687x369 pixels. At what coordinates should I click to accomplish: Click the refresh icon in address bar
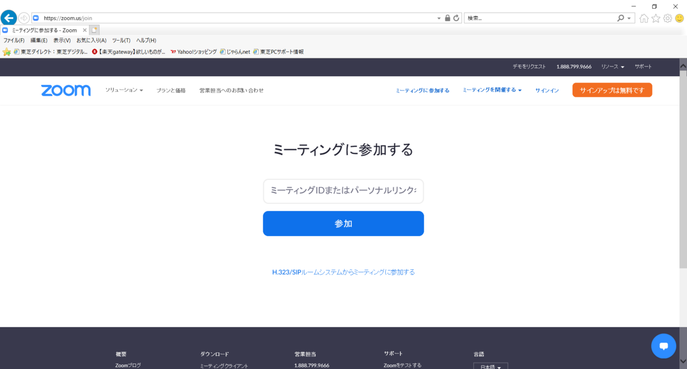tap(456, 18)
